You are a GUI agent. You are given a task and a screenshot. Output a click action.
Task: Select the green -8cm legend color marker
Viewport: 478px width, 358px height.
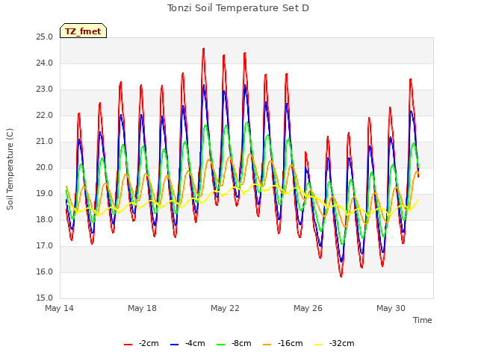(221, 345)
